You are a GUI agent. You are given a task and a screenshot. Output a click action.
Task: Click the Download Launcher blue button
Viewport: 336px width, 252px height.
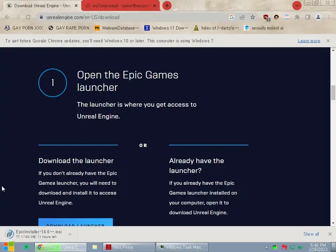(76, 222)
